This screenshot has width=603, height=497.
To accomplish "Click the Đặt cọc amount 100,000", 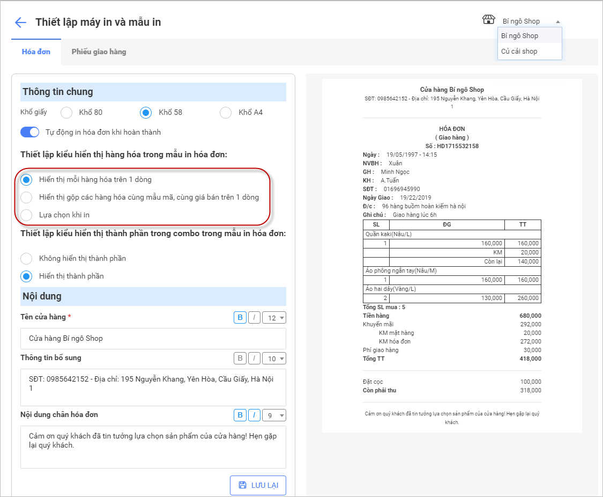I will tap(531, 382).
